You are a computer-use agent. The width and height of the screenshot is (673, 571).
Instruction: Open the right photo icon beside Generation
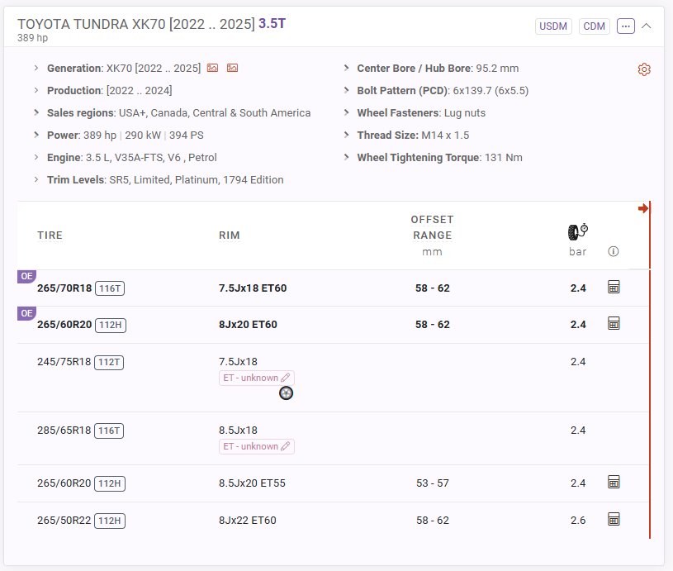[x=232, y=68]
